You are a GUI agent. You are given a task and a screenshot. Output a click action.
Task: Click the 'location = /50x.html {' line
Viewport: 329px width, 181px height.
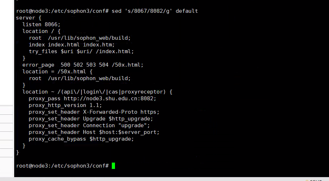point(57,72)
